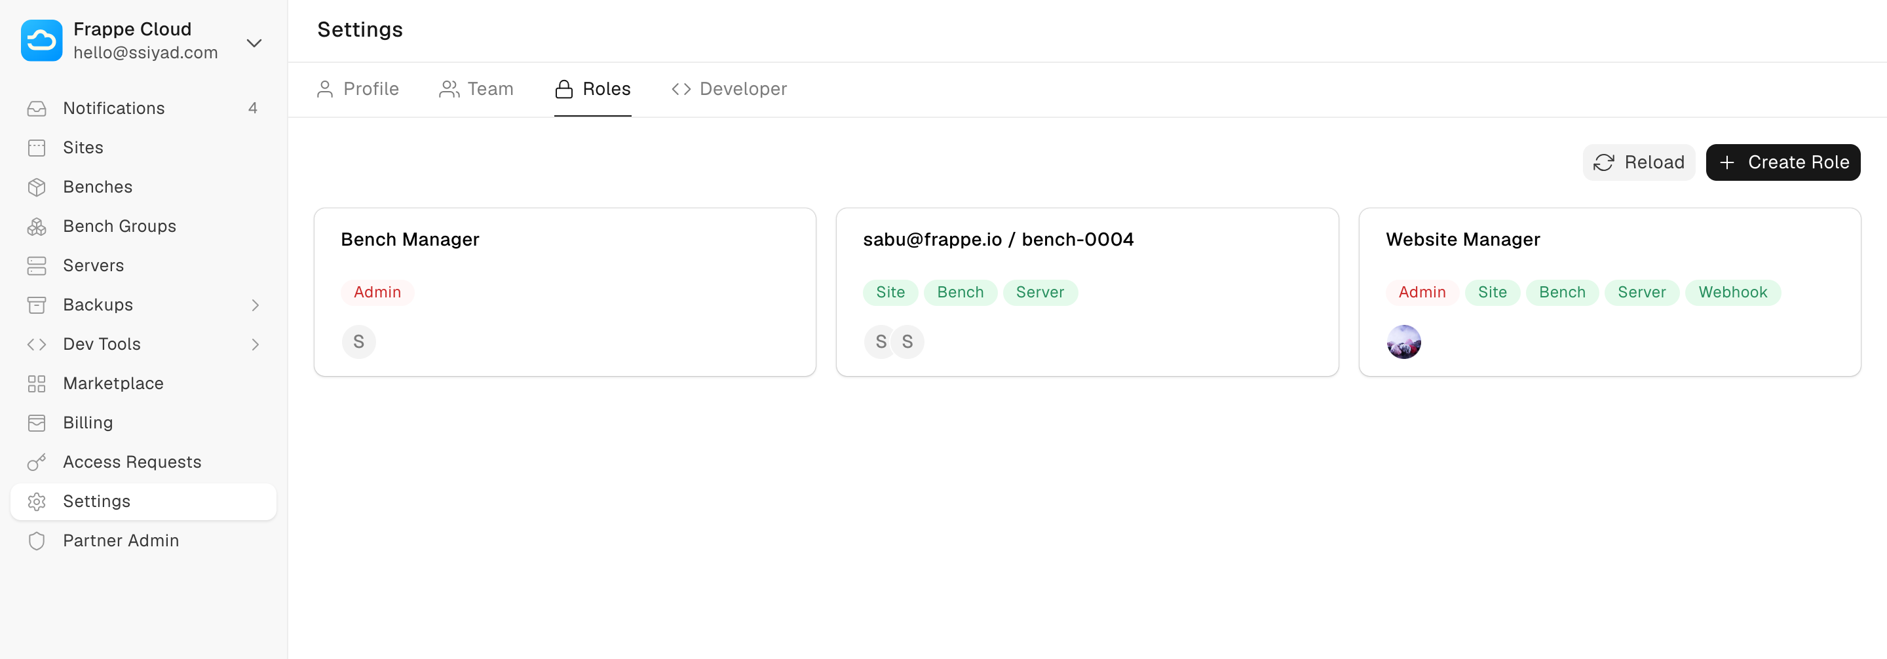The height and width of the screenshot is (659, 1887).
Task: Open Access Requests key icon
Action: click(x=37, y=462)
